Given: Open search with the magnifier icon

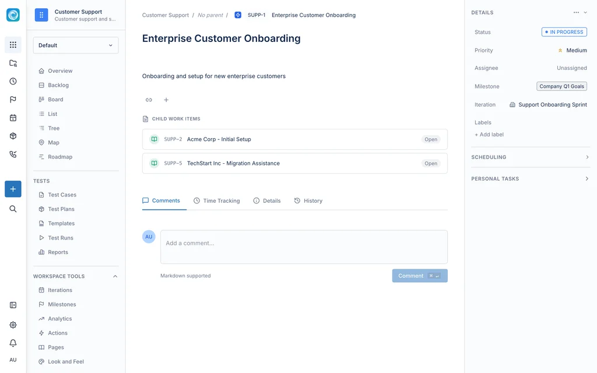Looking at the screenshot, I should pyautogui.click(x=13, y=209).
